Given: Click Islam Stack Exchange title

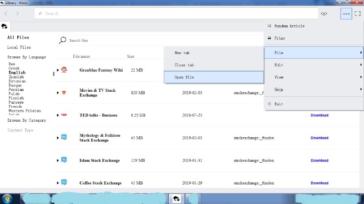Looking at the screenshot, I should [x=100, y=160].
